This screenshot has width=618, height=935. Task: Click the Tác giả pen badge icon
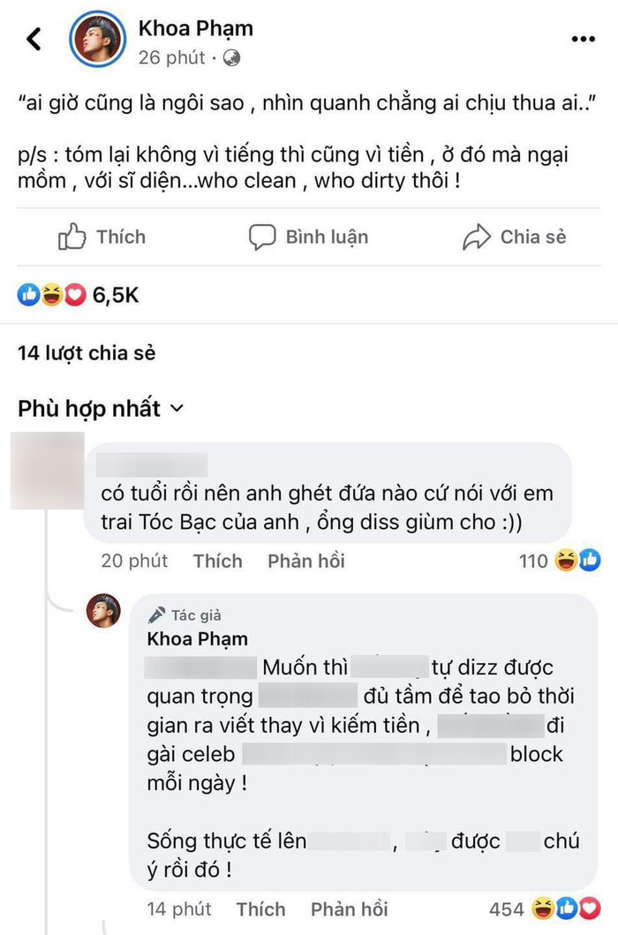(160, 615)
